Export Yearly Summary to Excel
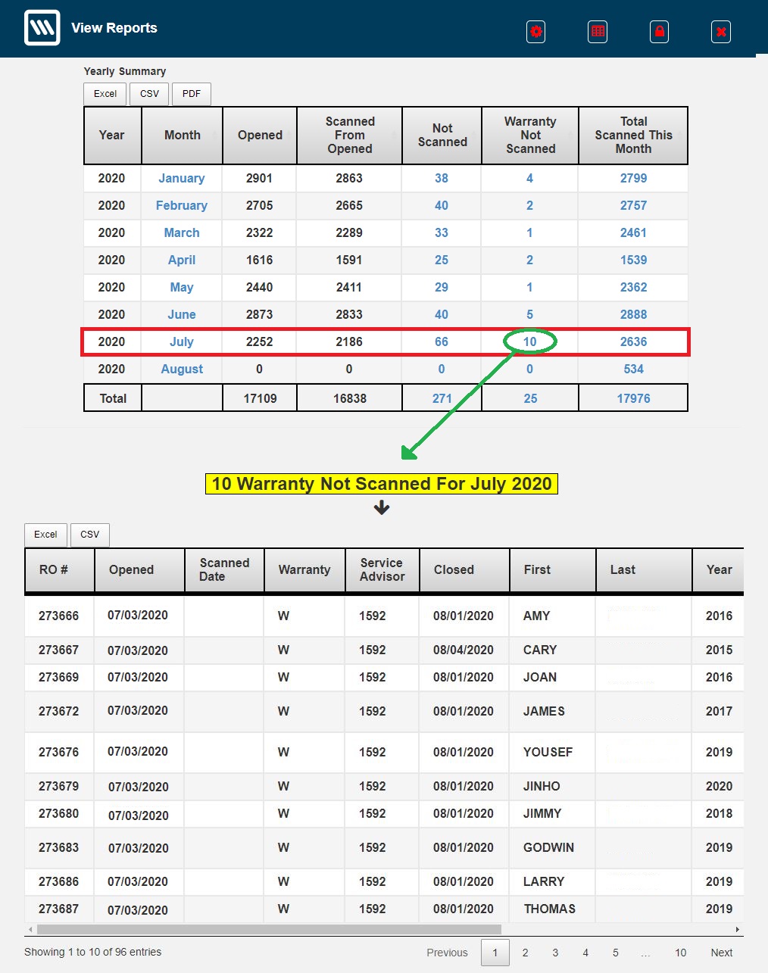Screen dimensions: 768x973 coord(105,94)
